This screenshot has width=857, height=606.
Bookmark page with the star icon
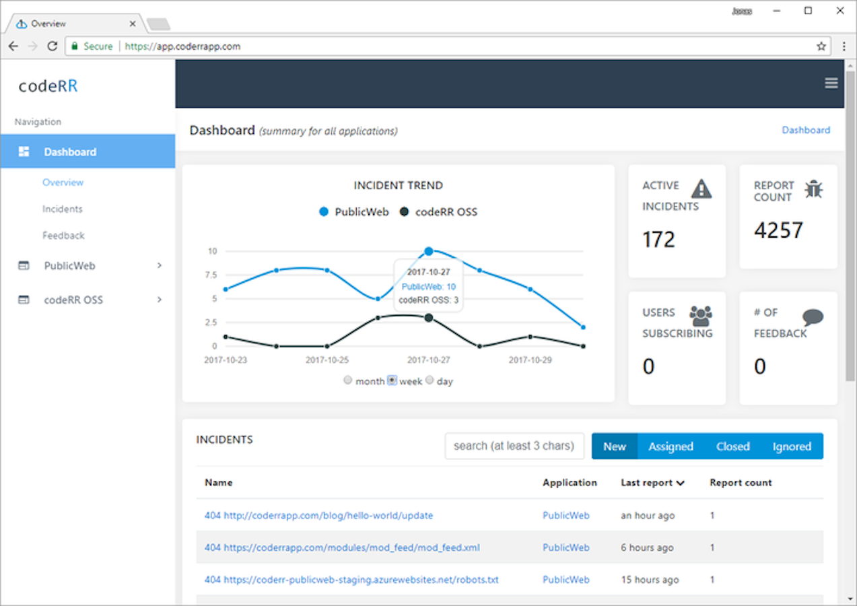point(821,46)
